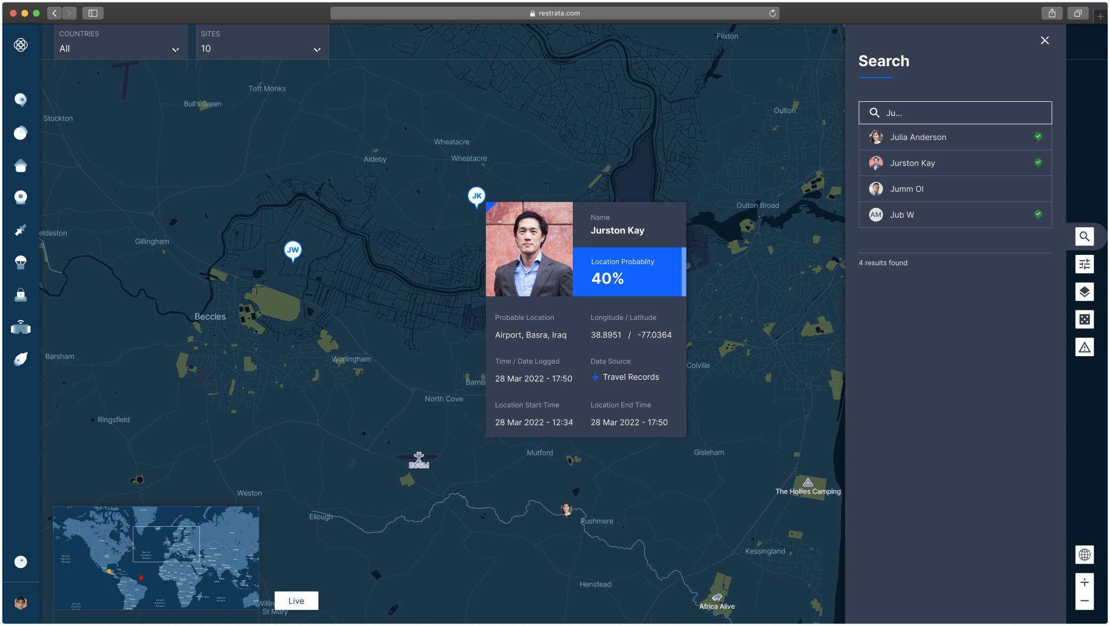Expand the COUNTRIES dropdown
The image size is (1110, 626).
(x=176, y=49)
